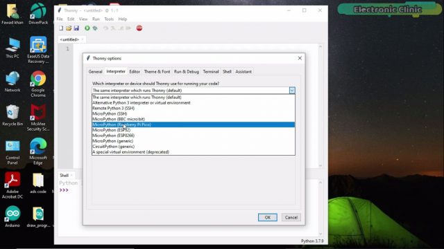Select the Recycle Bin desktop icon
This screenshot has height=249, width=444.
coord(12,116)
